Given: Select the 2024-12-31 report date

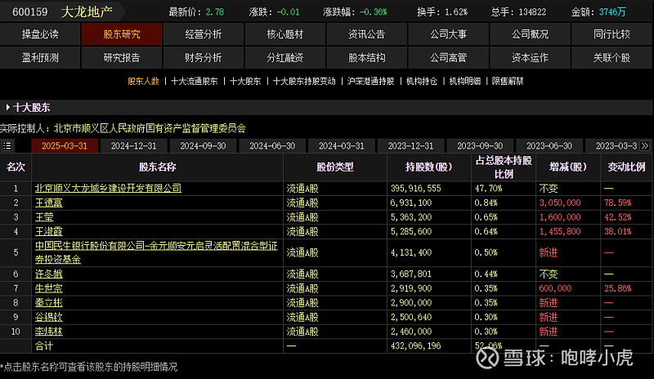Looking at the screenshot, I should click(134, 146).
